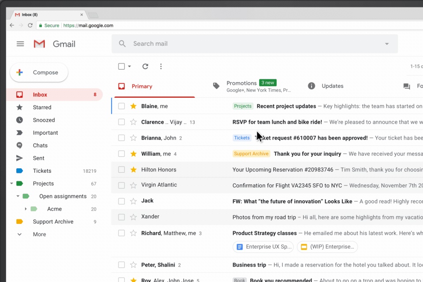Screen dimensions: 423x282
Task: Click the Projects tag on Blaine's email
Action: pos(242,106)
